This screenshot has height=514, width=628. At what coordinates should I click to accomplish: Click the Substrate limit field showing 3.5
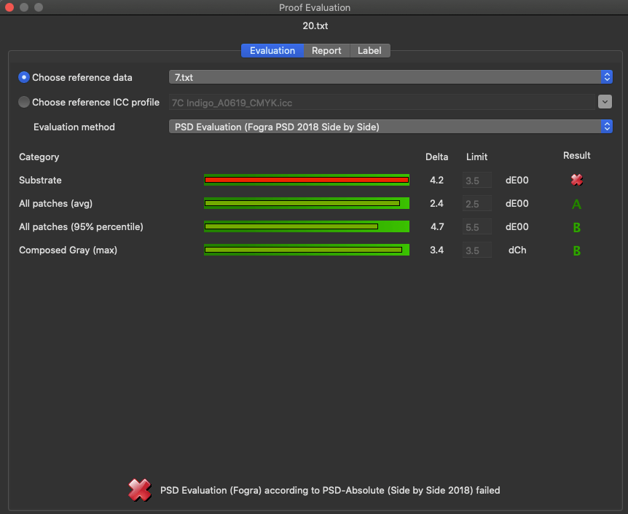point(476,180)
